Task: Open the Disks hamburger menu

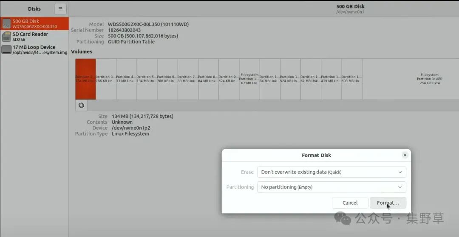Action: tap(60, 9)
